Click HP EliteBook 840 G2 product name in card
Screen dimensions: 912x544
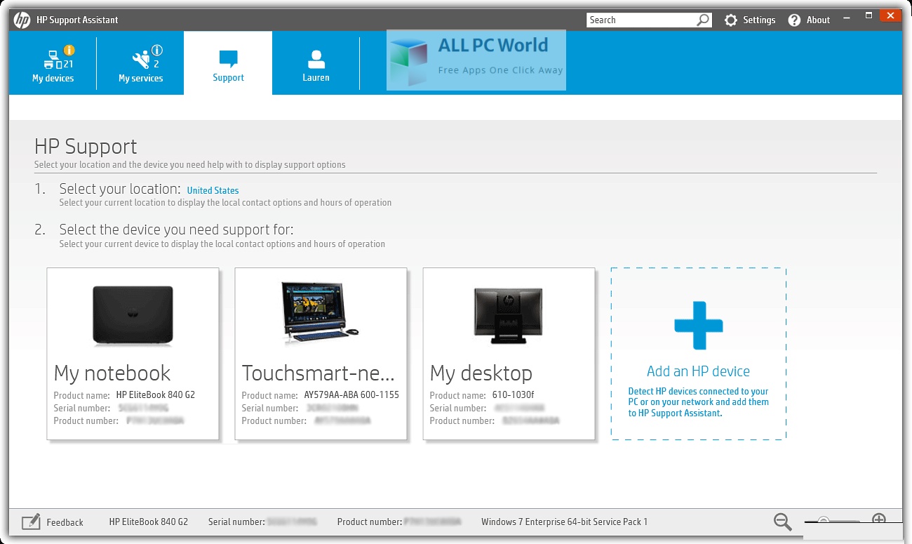point(156,394)
